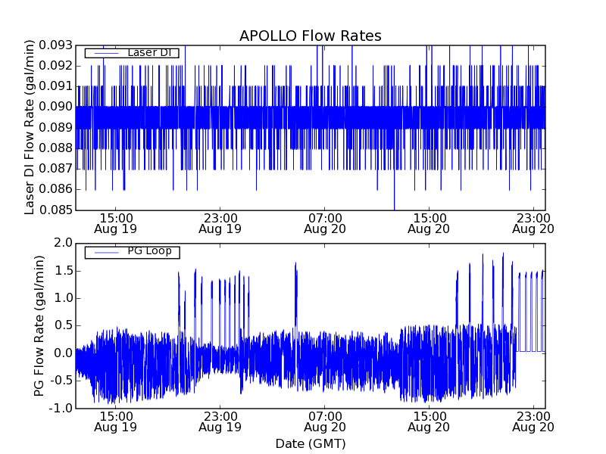Click the blue line sample in PG Loop legend
The height and width of the screenshot is (454, 606).
click(x=105, y=252)
